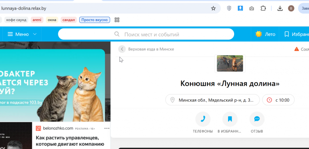Open the profile avatar with letter B

point(291,8)
